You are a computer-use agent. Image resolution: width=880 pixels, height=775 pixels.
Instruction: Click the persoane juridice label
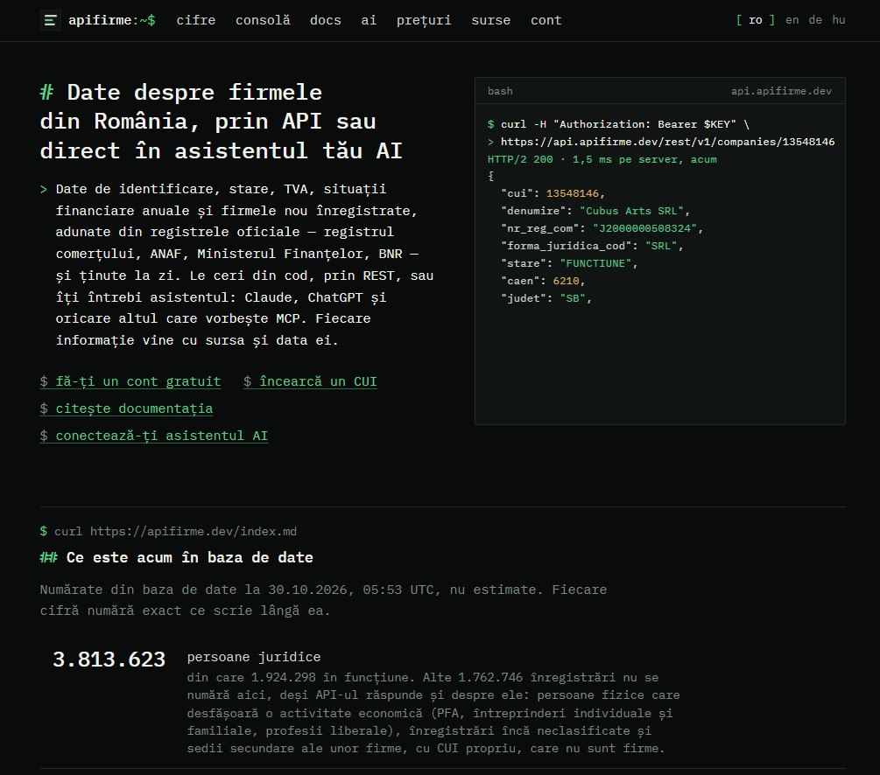coord(254,657)
